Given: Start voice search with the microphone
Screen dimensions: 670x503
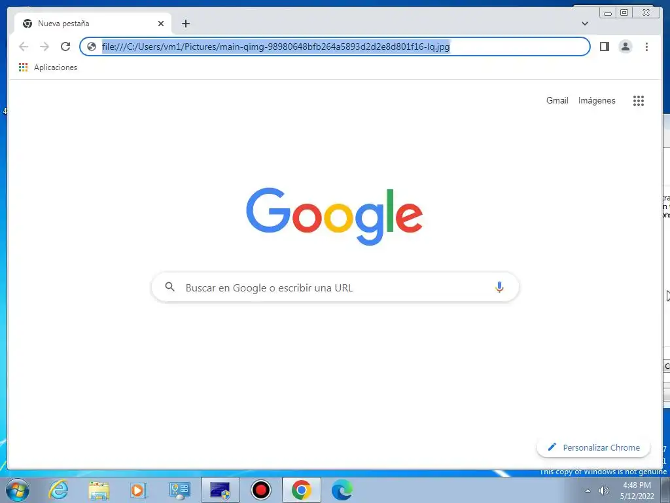Looking at the screenshot, I should pyautogui.click(x=499, y=287).
